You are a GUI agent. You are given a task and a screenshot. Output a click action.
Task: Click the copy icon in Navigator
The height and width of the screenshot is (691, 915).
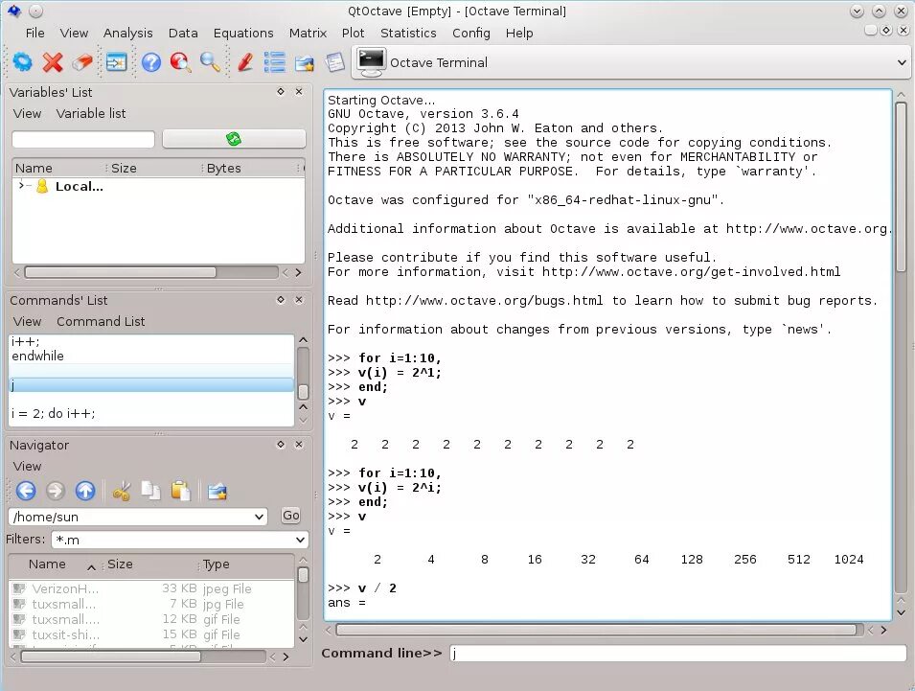[151, 491]
